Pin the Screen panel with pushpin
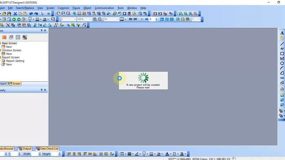The height and width of the screenshot is (160, 285). point(41,31)
